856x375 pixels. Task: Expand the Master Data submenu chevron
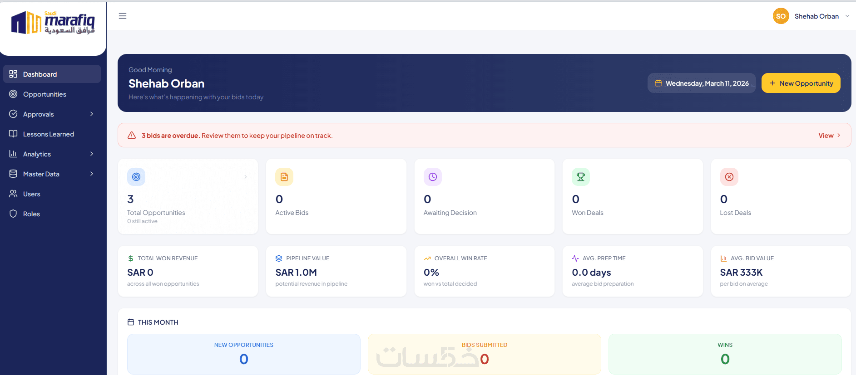point(92,174)
